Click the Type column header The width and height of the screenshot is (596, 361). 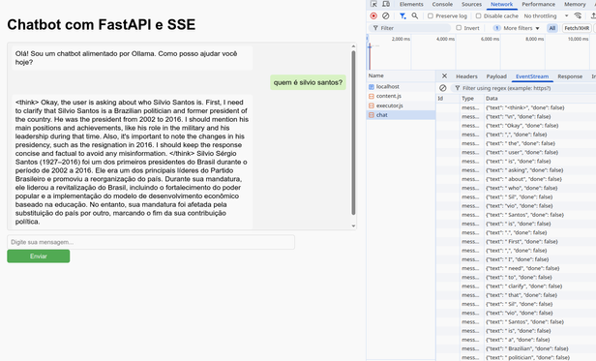[x=471, y=98]
